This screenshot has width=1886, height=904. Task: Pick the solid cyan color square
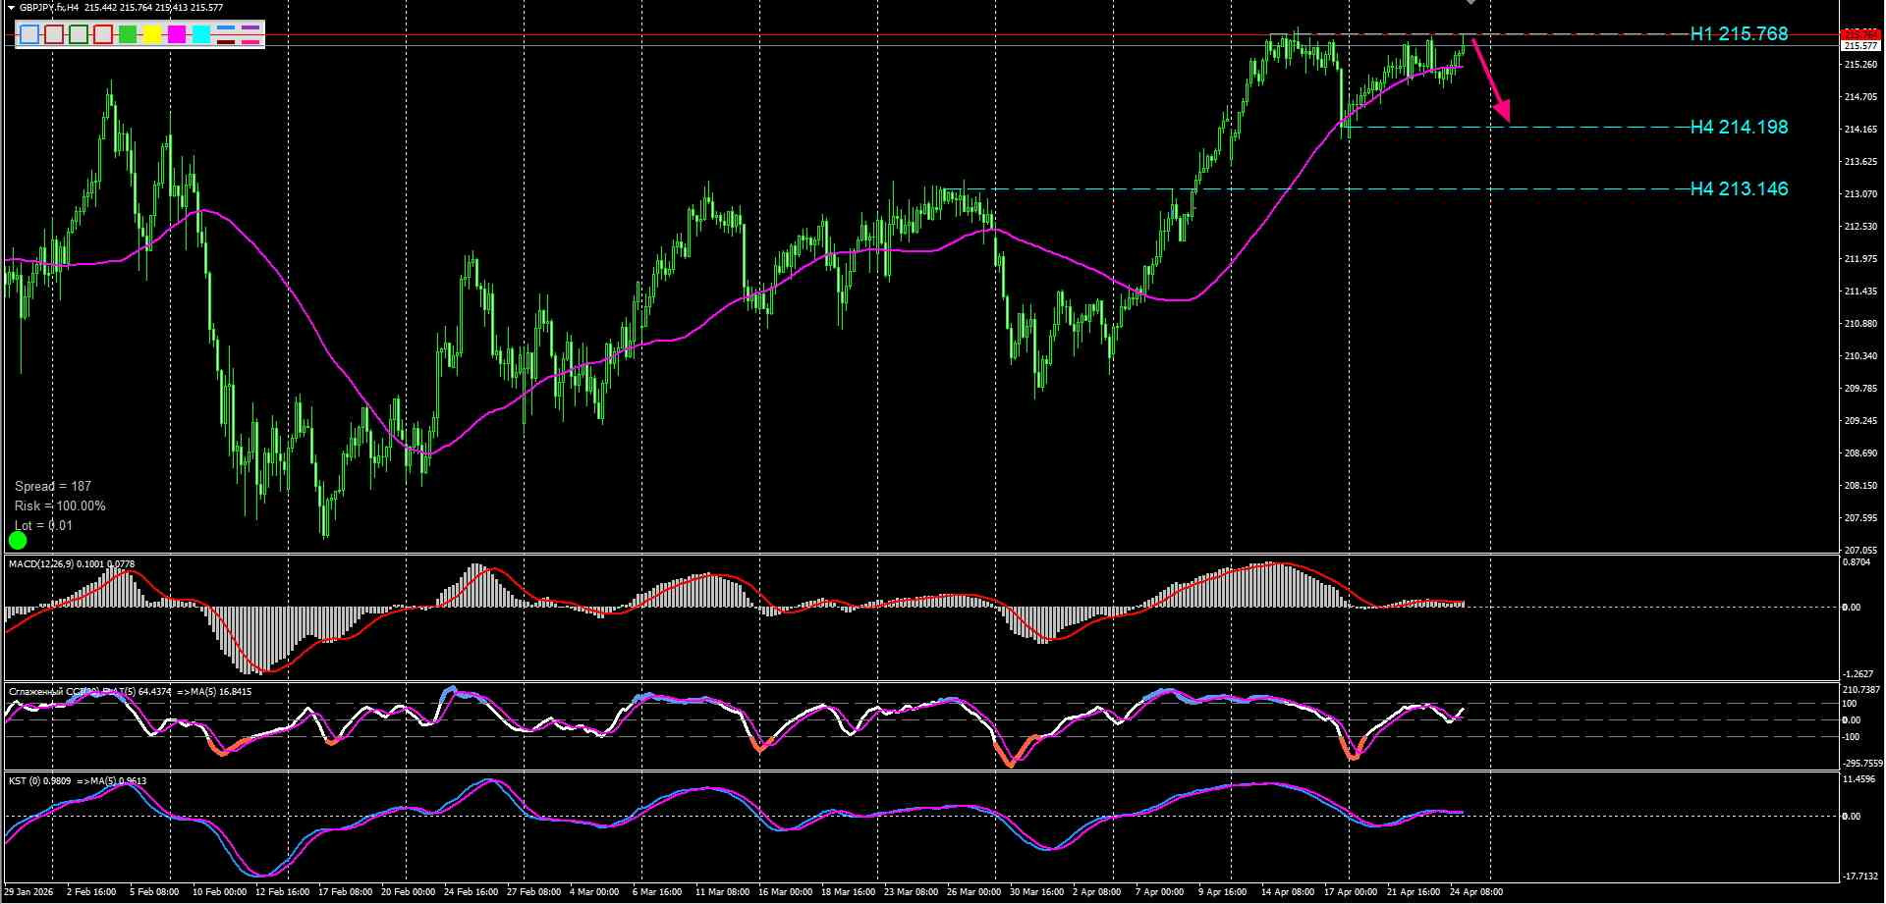(201, 35)
